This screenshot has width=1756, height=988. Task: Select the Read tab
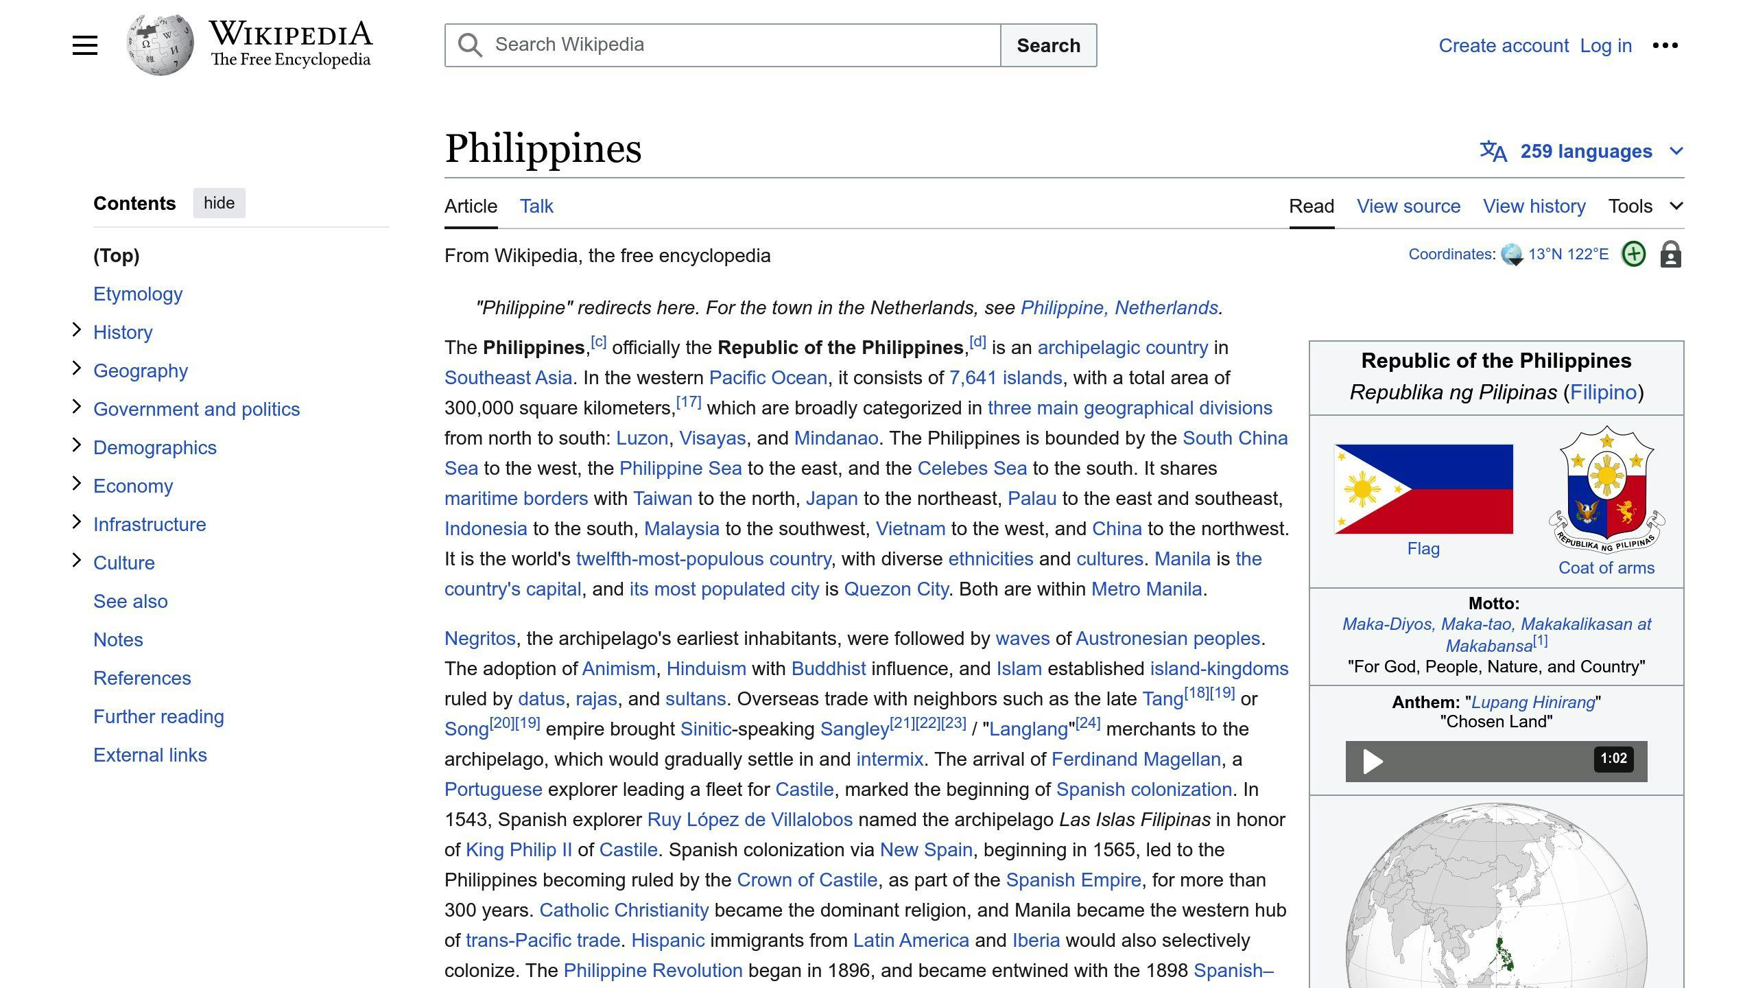pyautogui.click(x=1312, y=206)
